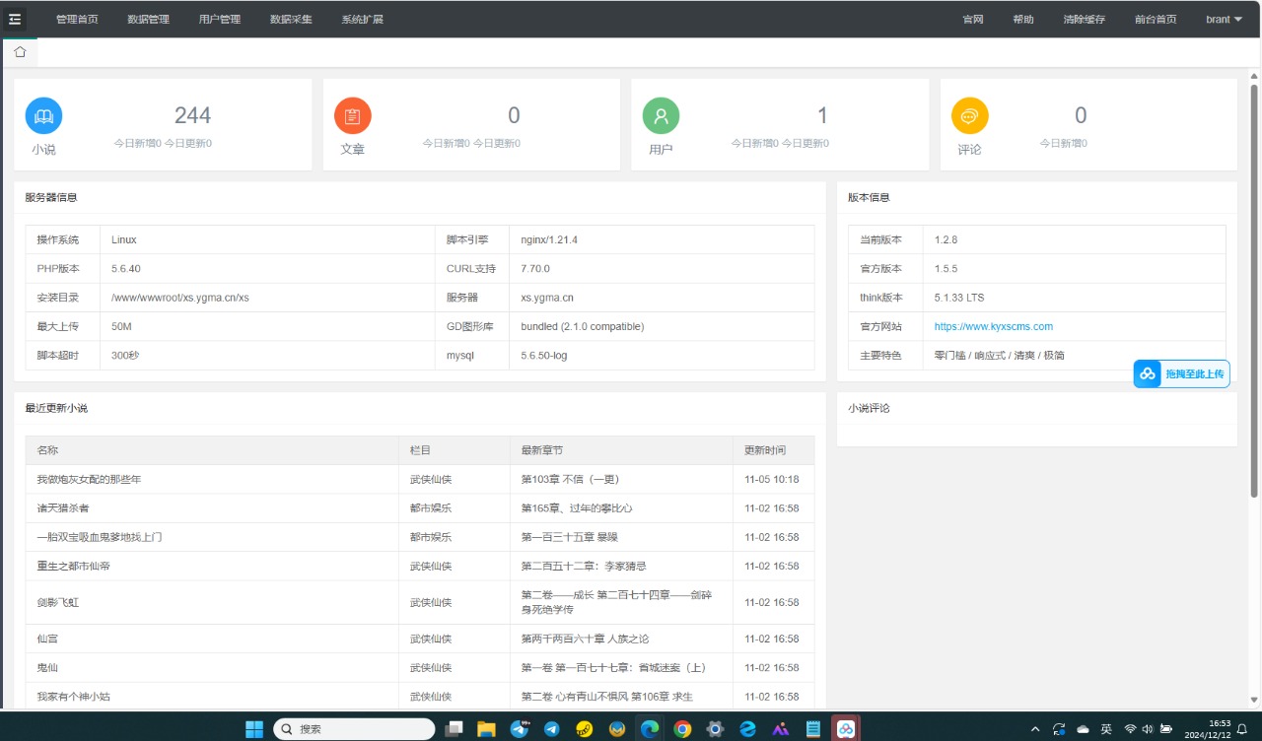Click the cloud upload floating button
This screenshot has height=741, width=1262.
point(1181,374)
